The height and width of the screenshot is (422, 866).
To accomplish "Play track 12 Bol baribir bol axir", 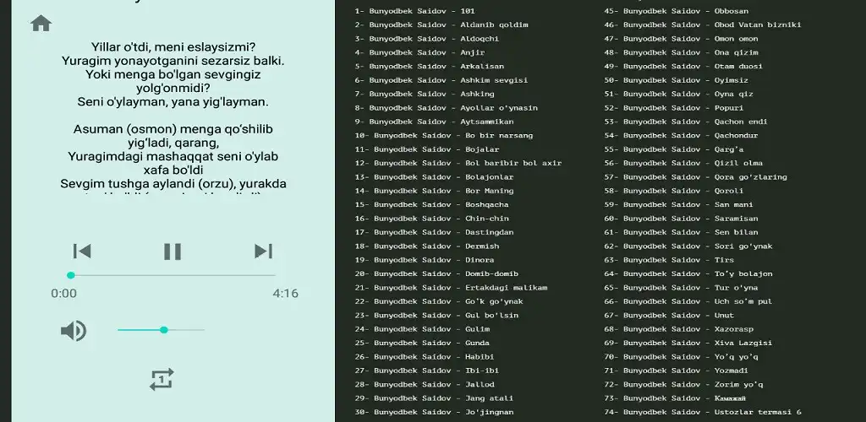I will point(458,163).
